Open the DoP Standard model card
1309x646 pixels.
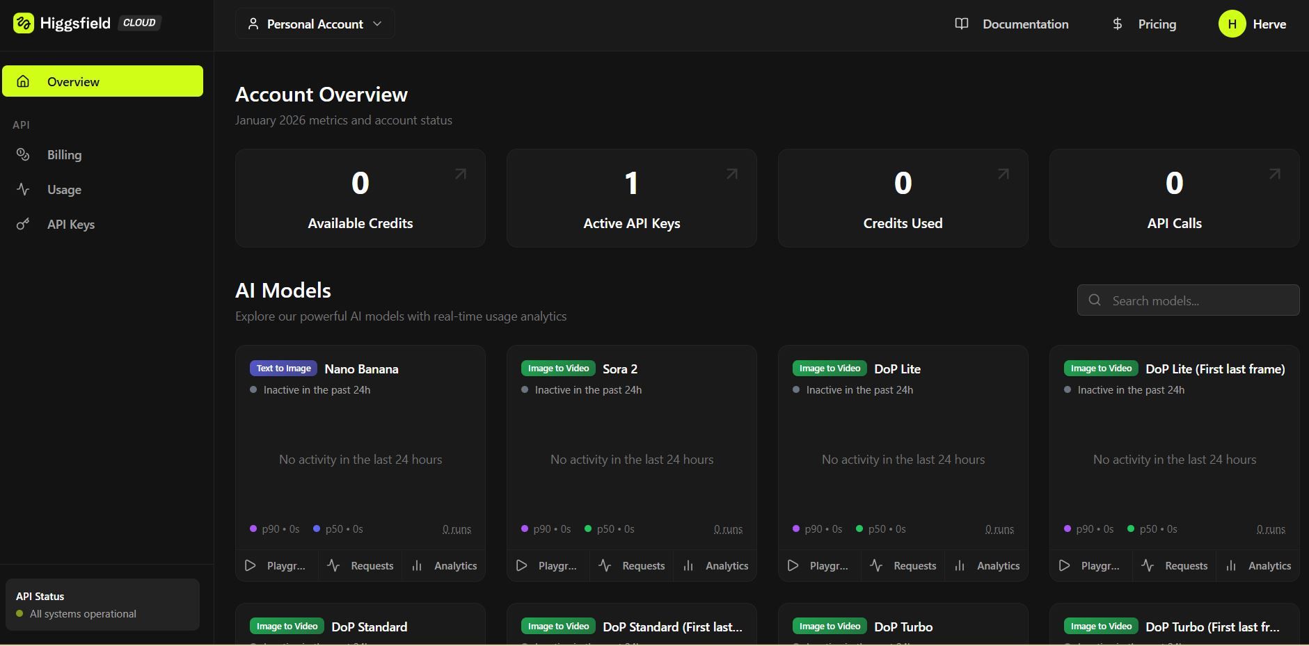[369, 627]
